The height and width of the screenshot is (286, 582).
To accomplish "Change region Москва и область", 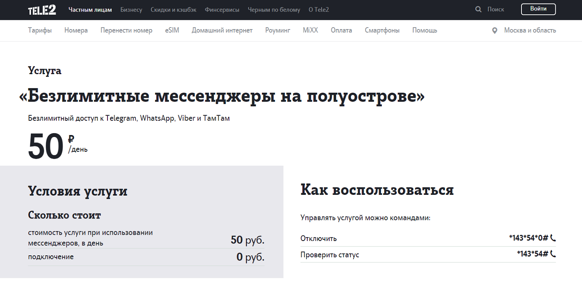I will point(530,30).
